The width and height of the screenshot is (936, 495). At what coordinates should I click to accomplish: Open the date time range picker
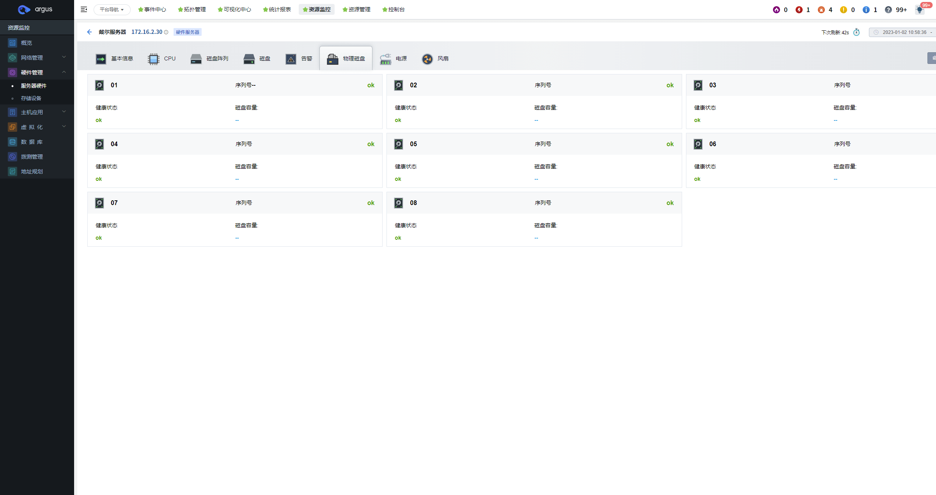point(902,32)
